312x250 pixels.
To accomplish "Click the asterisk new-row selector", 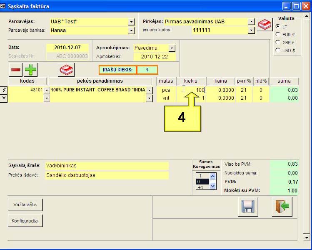I will 4,98.
